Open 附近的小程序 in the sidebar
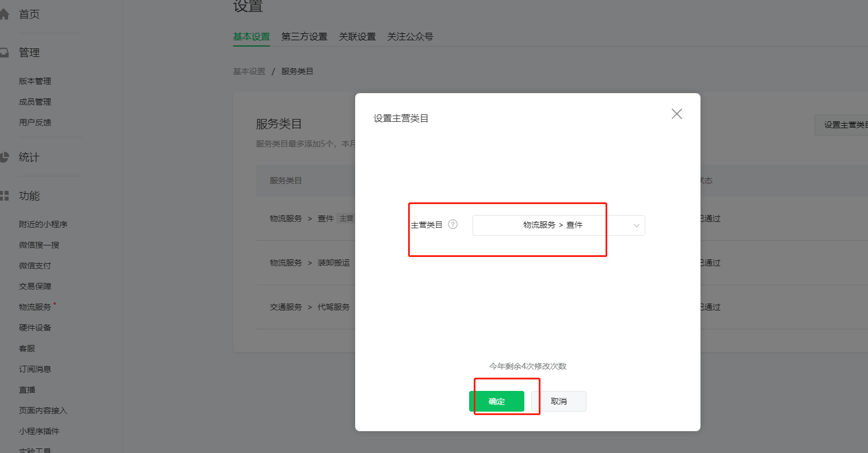868x453 pixels. [x=43, y=224]
